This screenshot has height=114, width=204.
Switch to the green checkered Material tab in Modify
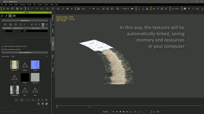point(10,16)
